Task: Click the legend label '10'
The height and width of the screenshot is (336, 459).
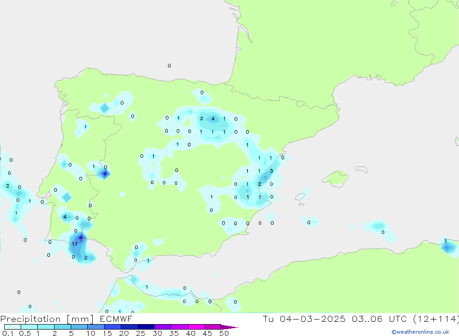Action: tap(91, 333)
